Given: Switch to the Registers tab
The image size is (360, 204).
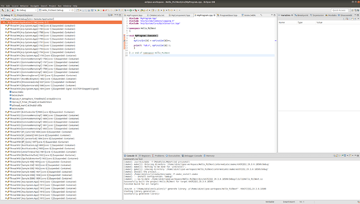Looking at the screenshot, I should click(145, 155).
